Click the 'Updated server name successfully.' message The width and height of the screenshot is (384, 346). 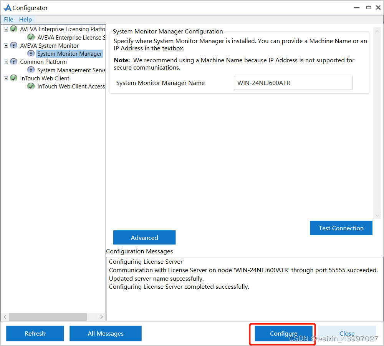coord(156,279)
